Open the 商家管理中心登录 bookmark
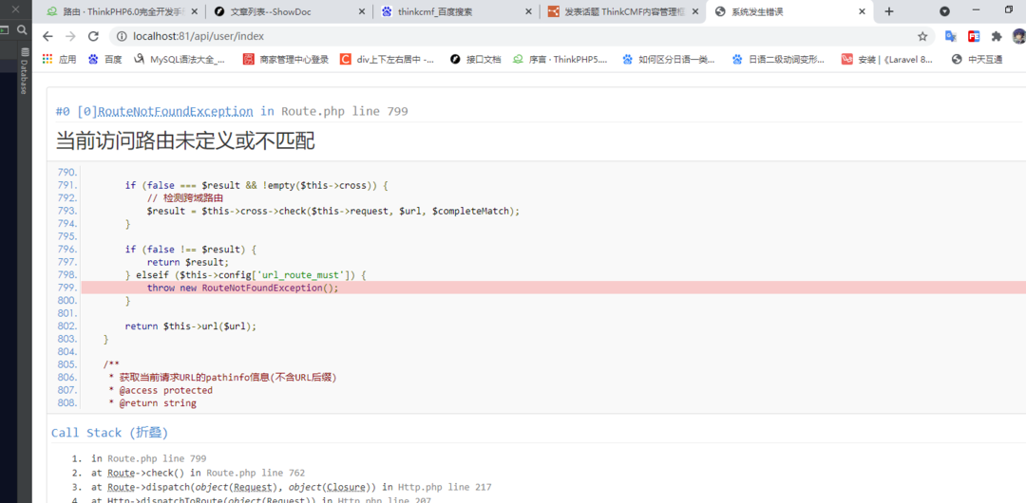The width and height of the screenshot is (1026, 503). pyautogui.click(x=286, y=60)
